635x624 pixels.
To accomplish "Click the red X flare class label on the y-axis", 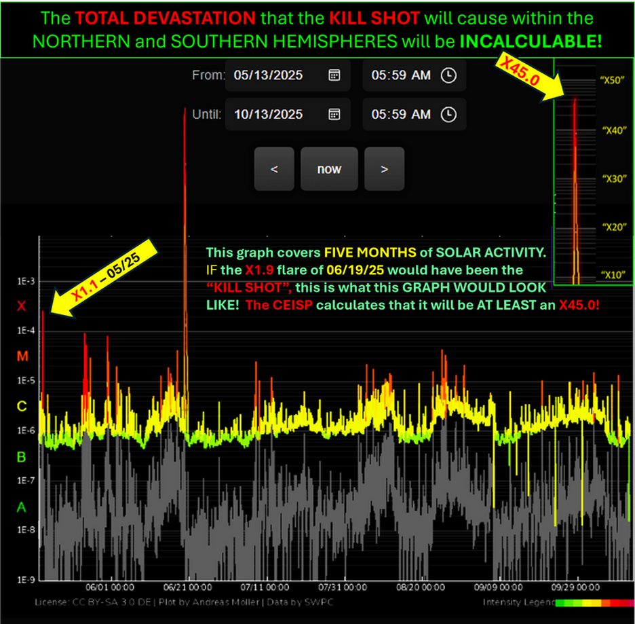I will tap(21, 306).
